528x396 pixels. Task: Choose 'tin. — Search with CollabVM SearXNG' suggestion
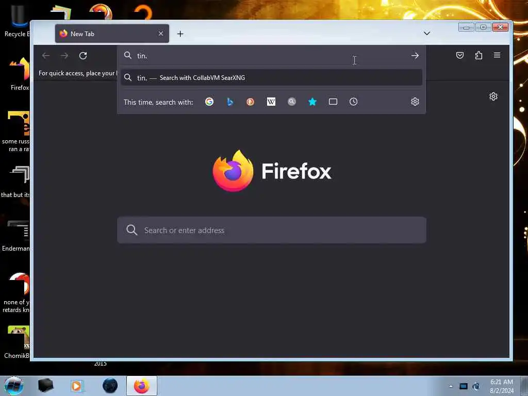point(271,78)
